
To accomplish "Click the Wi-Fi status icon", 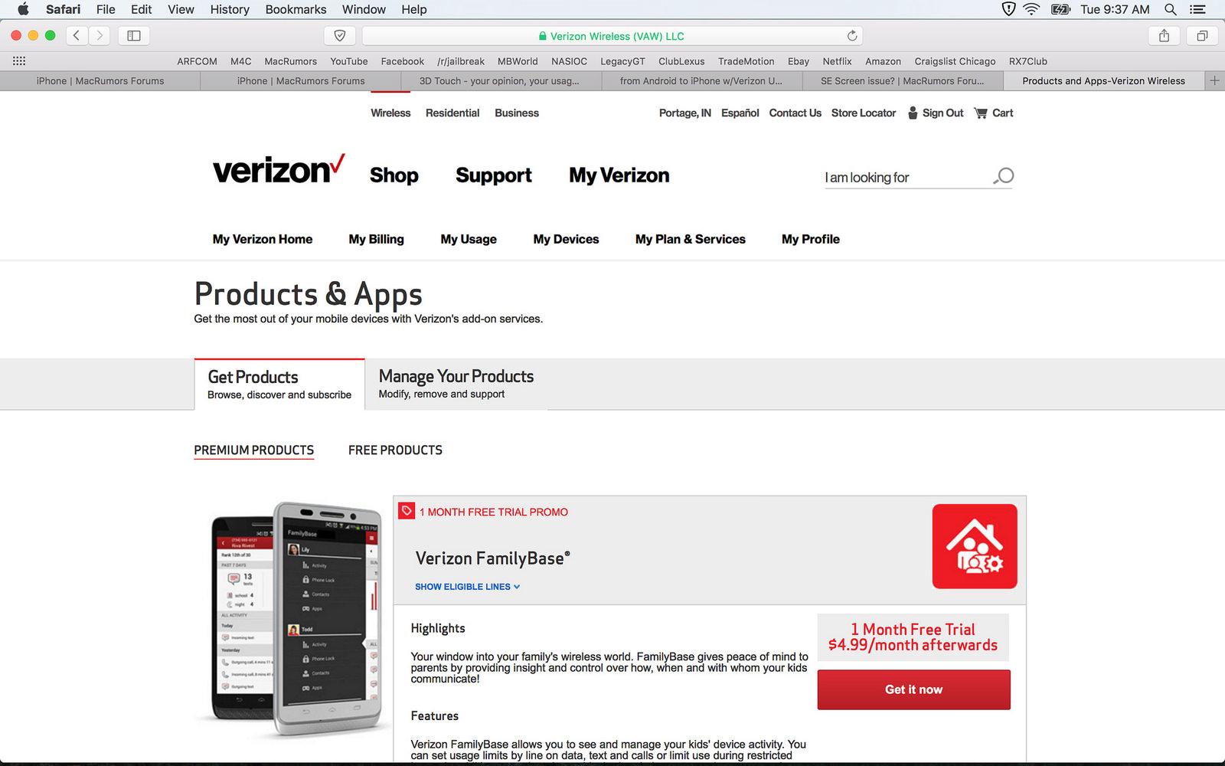I will (1031, 9).
